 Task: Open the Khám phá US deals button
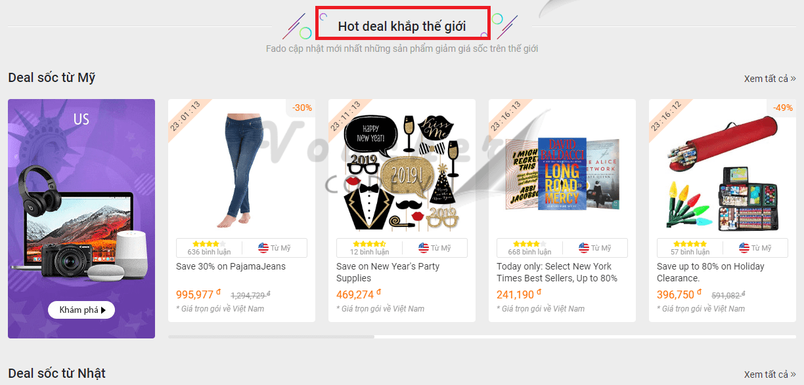81,310
